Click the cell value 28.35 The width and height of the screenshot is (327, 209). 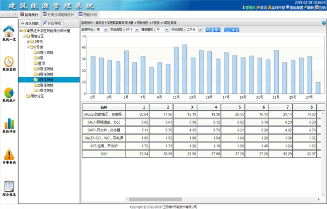click(x=239, y=114)
